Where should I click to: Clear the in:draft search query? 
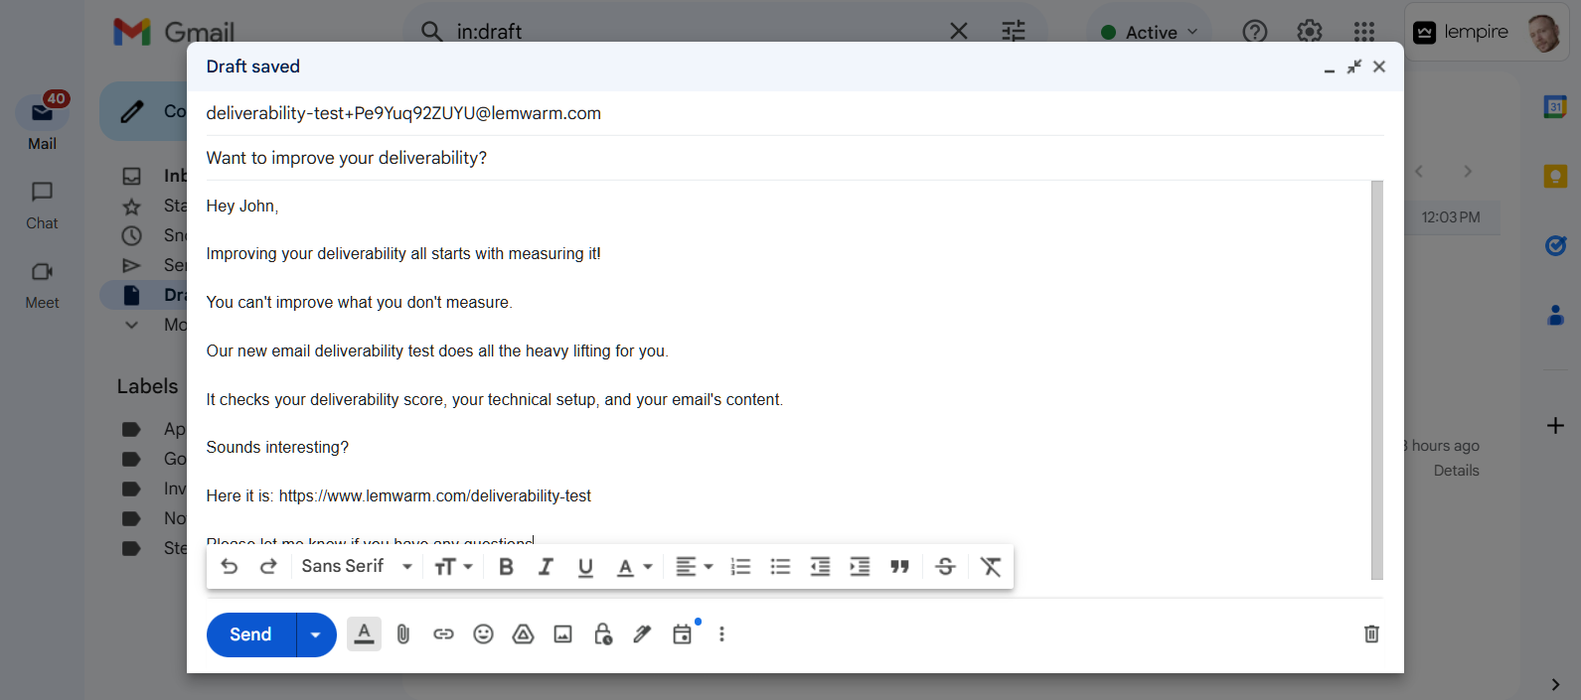pyautogui.click(x=959, y=32)
